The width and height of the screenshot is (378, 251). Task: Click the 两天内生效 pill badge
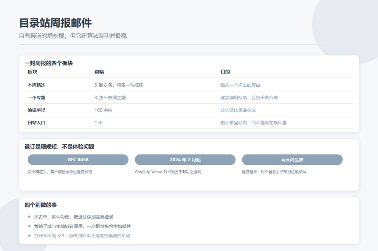[292, 160]
